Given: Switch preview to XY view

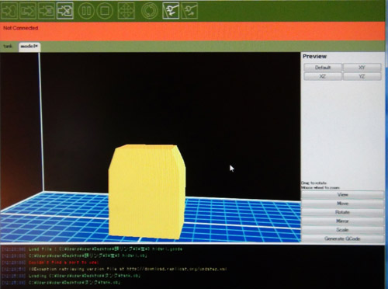Looking at the screenshot, I should click(362, 68).
